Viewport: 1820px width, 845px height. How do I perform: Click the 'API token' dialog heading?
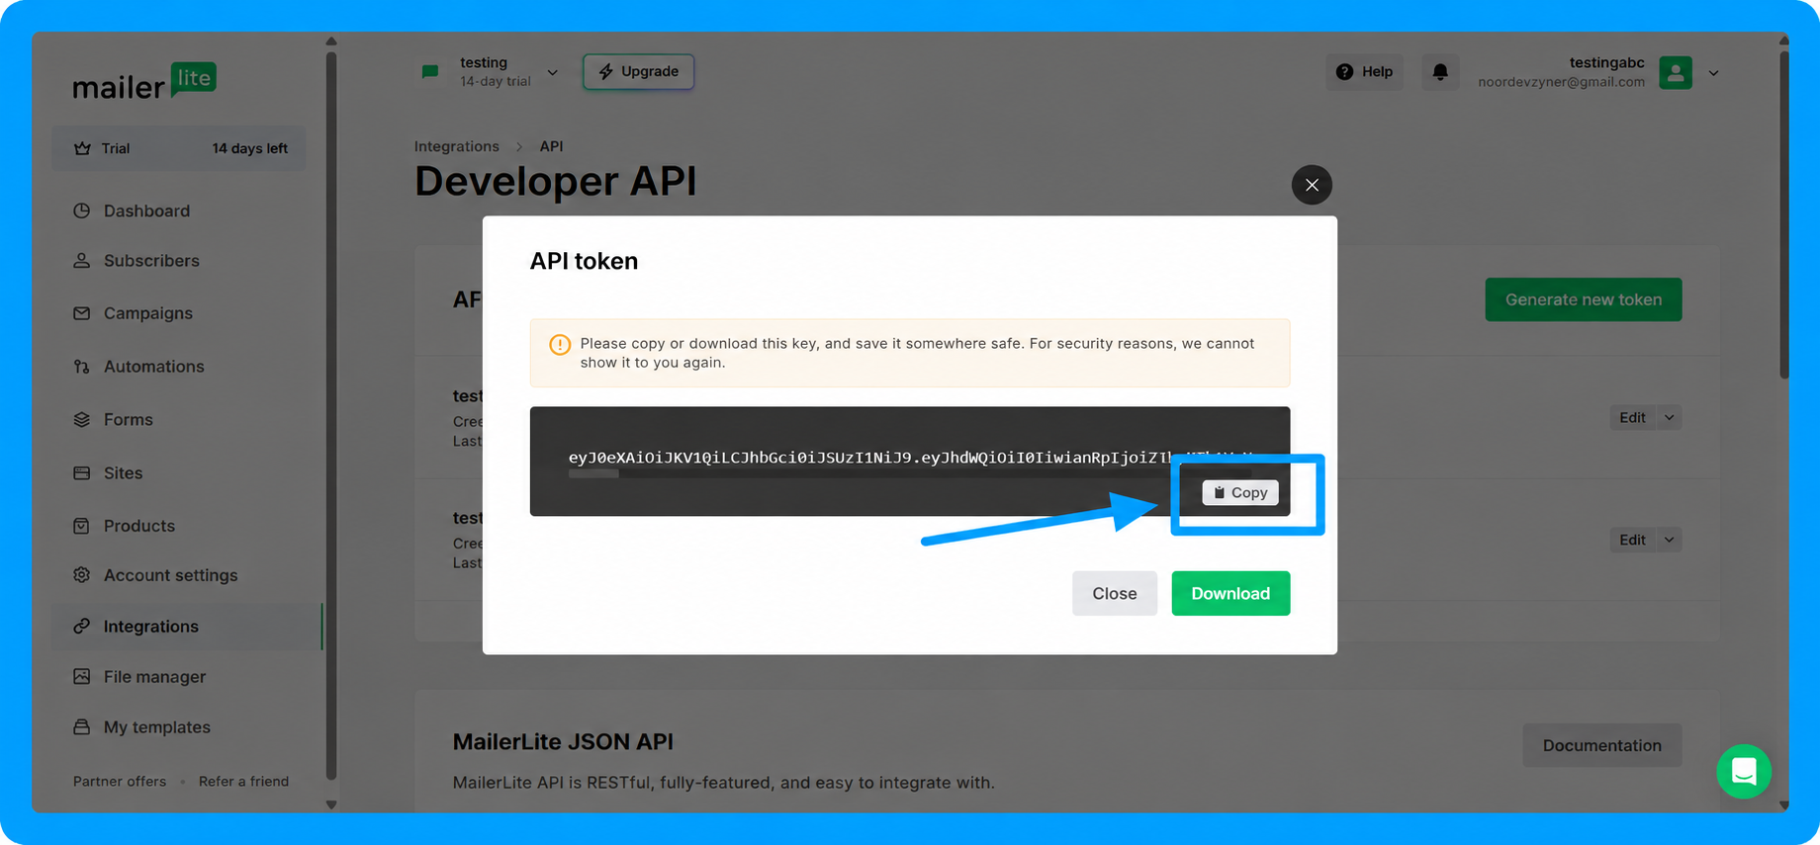coord(584,261)
